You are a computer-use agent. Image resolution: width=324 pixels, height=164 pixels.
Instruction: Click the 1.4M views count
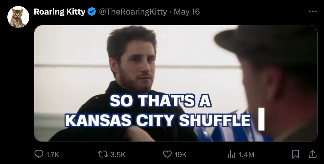point(246,154)
